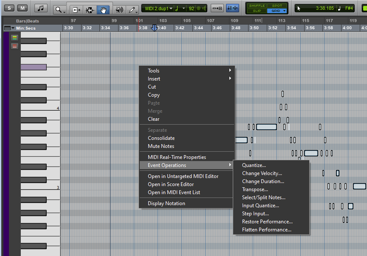This screenshot has height=256, width=367.
Task: Open the ruler view menu icon
Action: (x=7, y=28)
